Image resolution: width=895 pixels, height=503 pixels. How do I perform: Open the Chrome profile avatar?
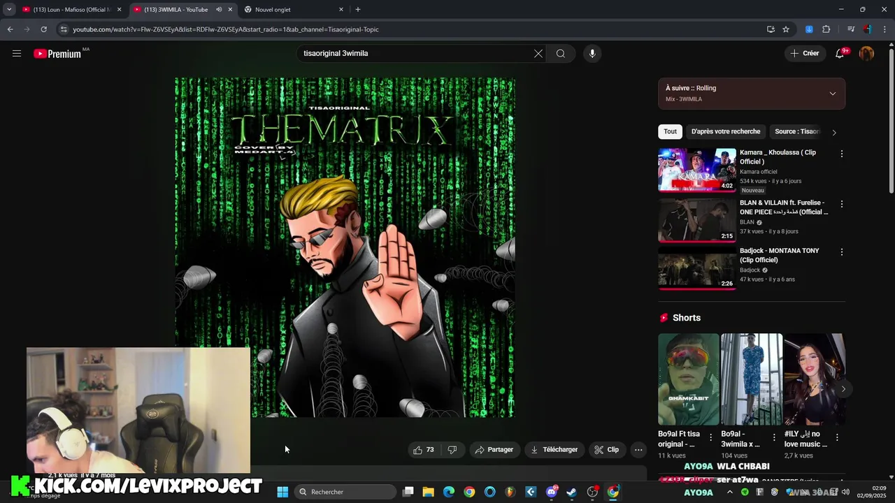[x=868, y=29]
